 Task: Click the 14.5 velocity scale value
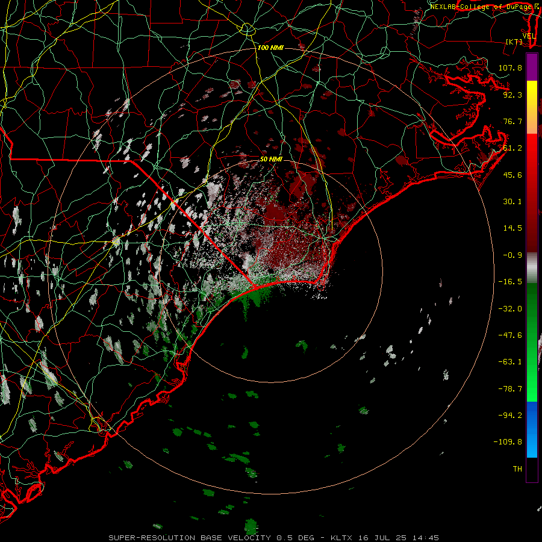click(x=512, y=228)
